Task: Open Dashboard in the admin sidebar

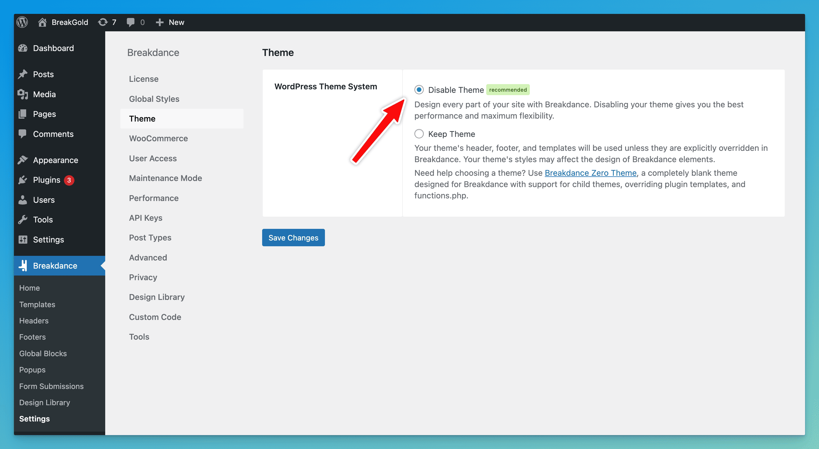Action: click(x=60, y=48)
